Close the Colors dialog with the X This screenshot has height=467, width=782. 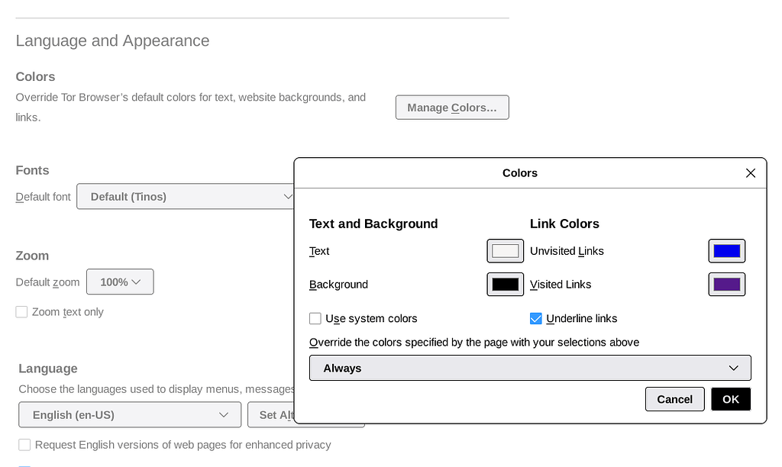tap(750, 172)
